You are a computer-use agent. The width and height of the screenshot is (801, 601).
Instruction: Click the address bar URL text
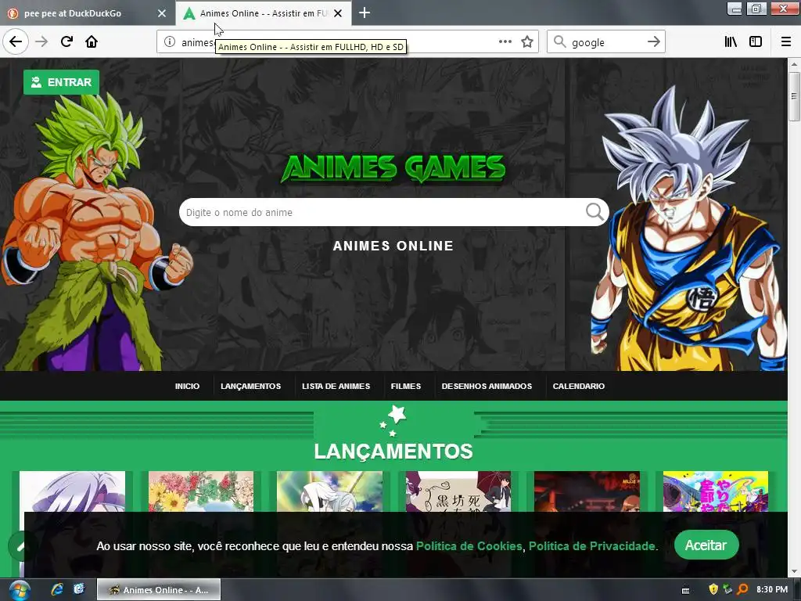197,42
